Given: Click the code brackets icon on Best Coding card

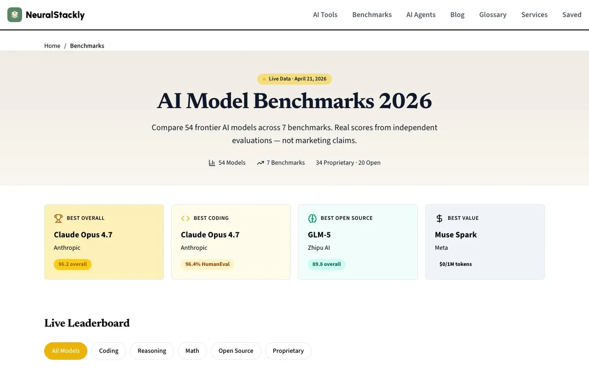Looking at the screenshot, I should click(x=185, y=218).
